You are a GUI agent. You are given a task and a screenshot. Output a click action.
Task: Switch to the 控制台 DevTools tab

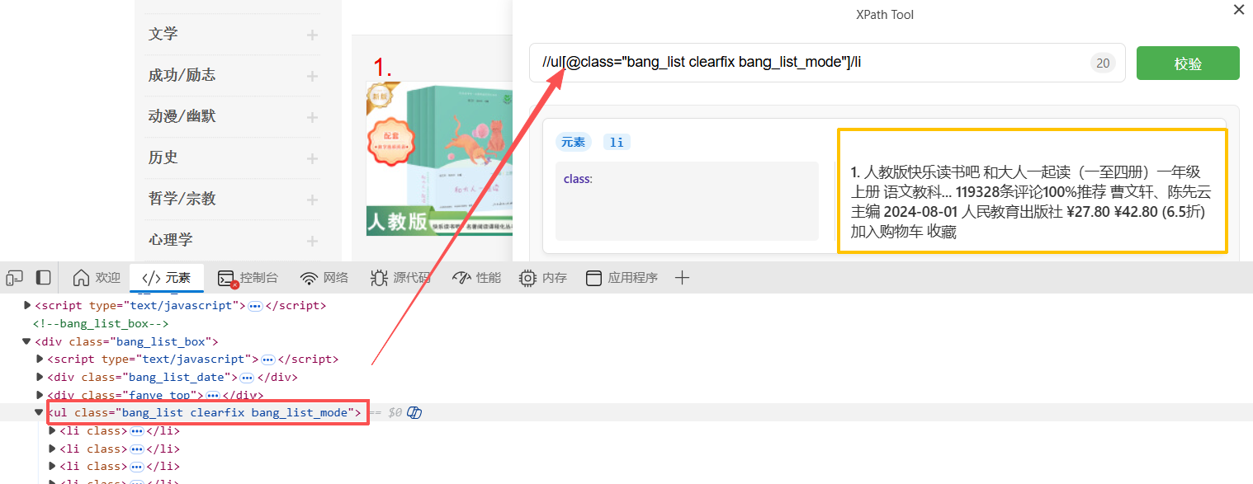pos(248,278)
